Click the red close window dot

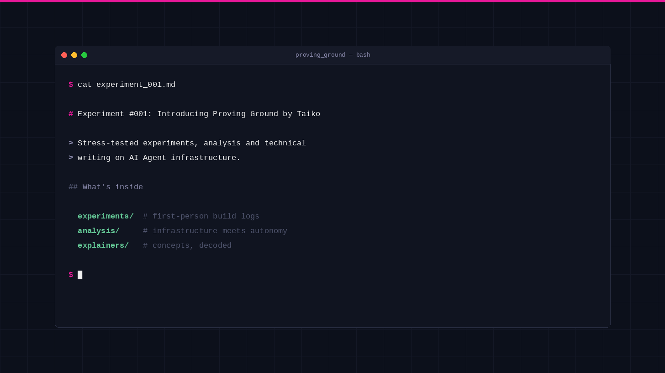(64, 55)
